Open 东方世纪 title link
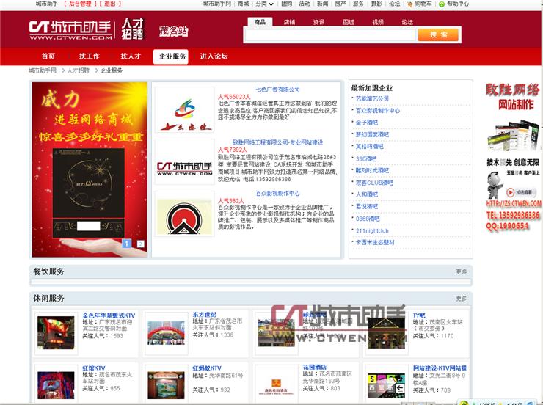The image size is (543, 405). (x=204, y=315)
